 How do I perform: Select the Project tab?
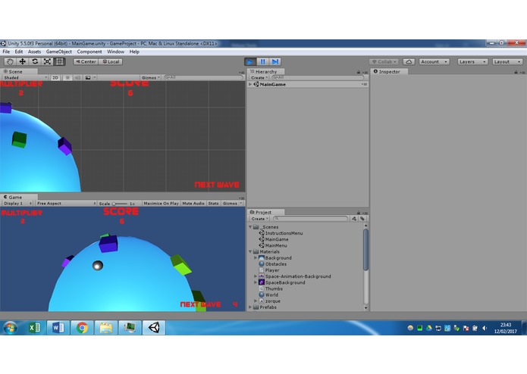263,212
